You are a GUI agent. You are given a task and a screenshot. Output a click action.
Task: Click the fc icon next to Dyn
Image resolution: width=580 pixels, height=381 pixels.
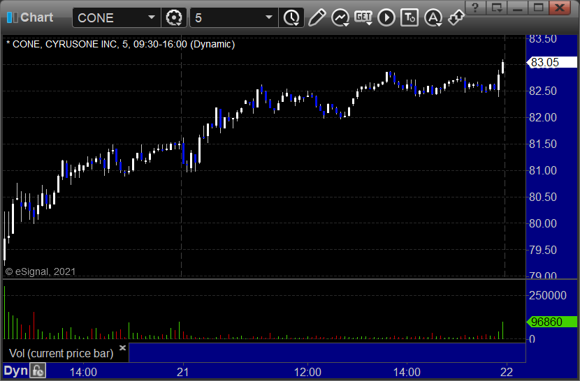click(x=38, y=371)
